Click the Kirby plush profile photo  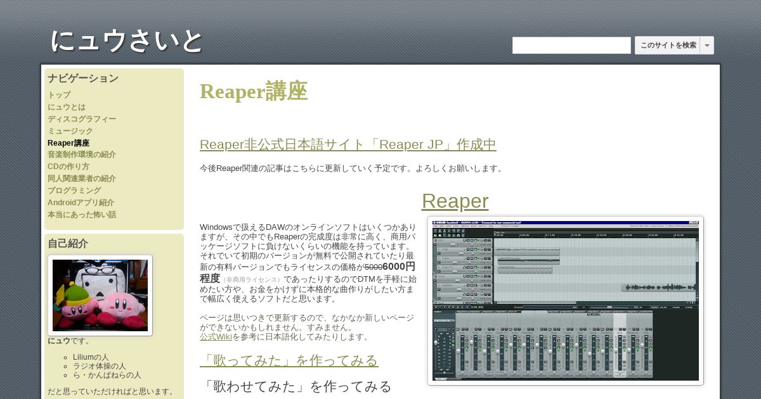[100, 295]
